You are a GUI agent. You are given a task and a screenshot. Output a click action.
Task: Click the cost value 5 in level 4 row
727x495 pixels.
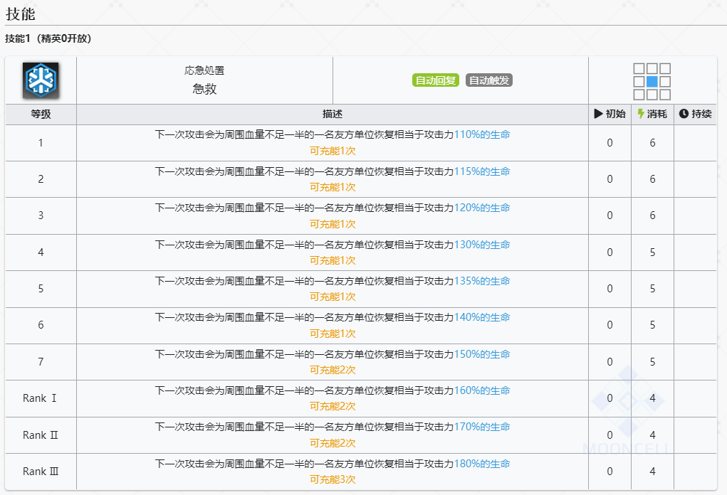coord(652,252)
